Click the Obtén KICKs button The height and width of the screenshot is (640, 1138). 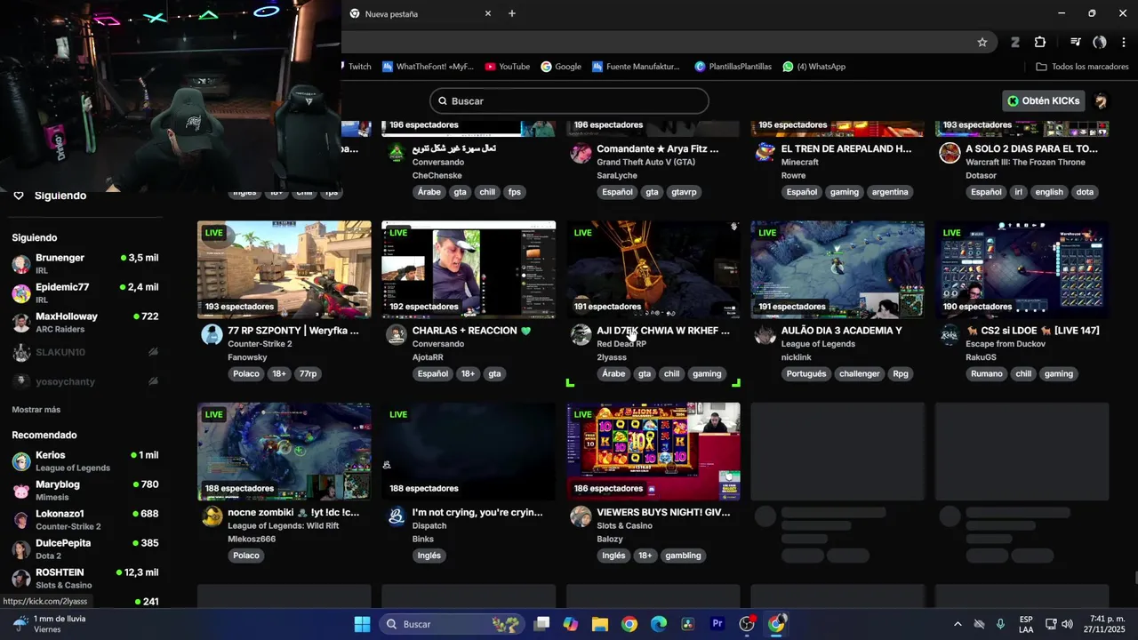(1042, 101)
